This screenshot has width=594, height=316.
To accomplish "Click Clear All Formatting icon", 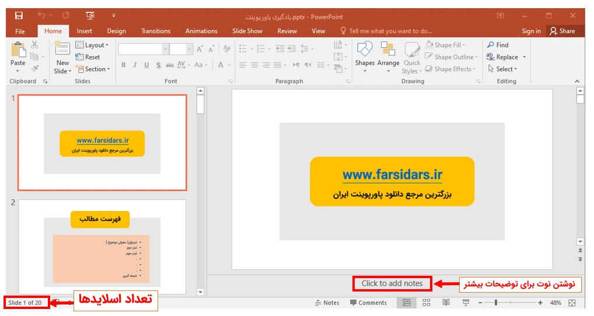I will click(x=227, y=49).
